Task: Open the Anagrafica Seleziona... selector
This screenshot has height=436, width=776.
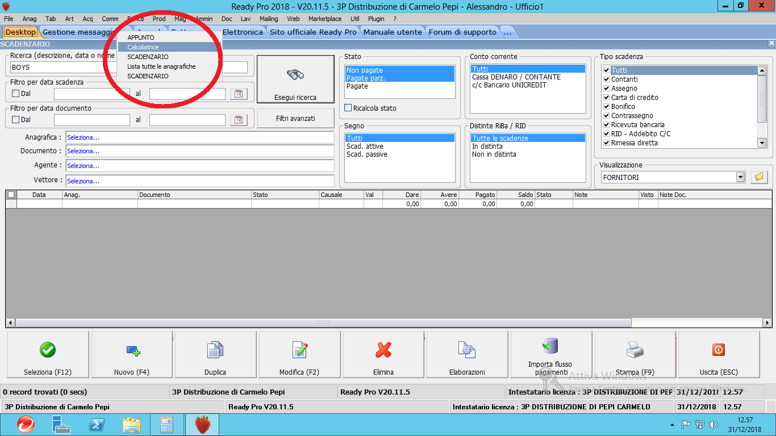Action: 199,137
